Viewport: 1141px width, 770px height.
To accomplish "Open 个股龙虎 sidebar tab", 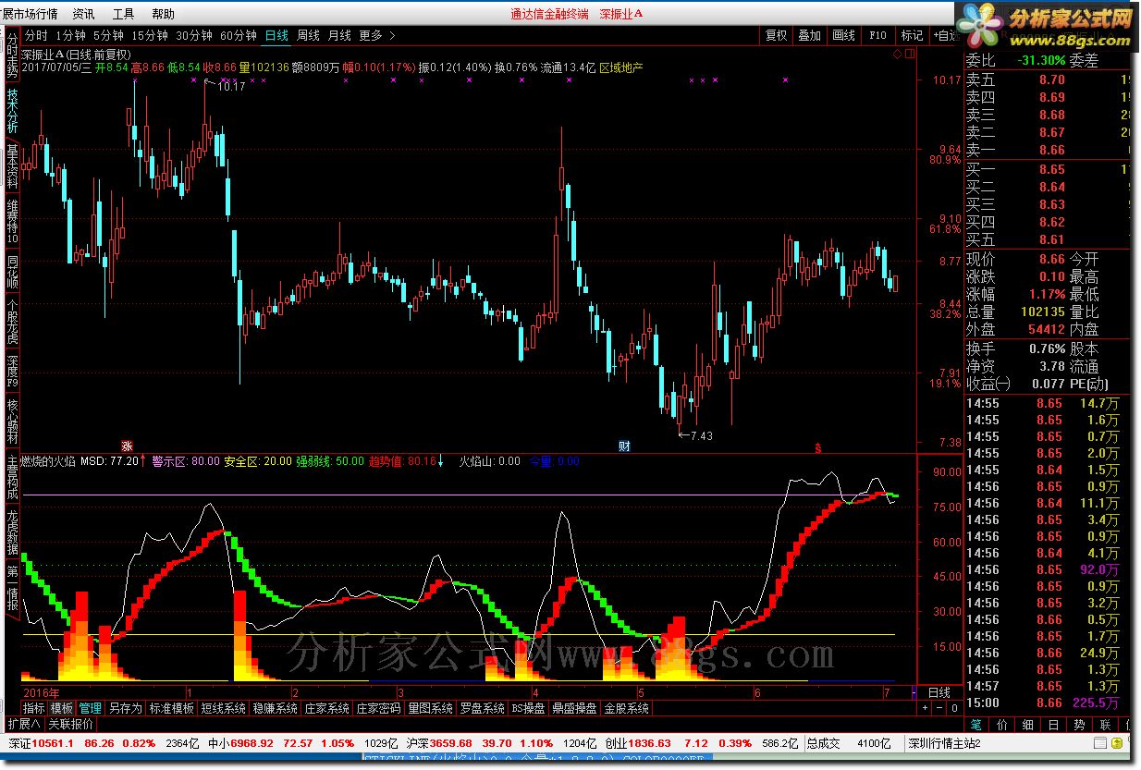I will pos(12,322).
